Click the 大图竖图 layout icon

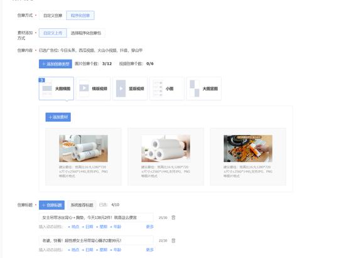tap(195, 89)
